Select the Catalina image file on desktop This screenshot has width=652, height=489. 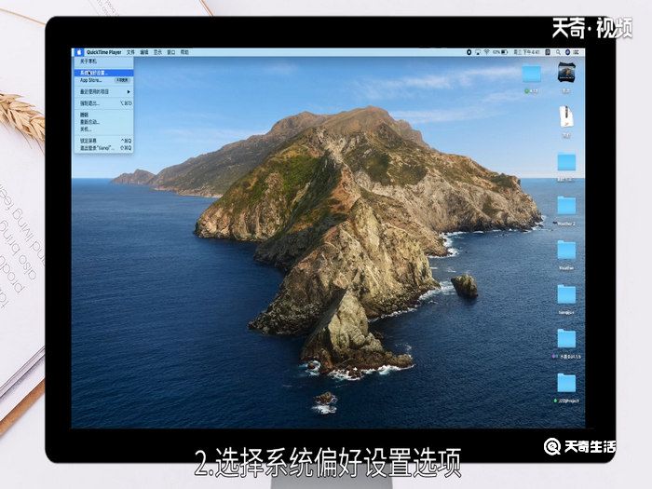566,73
